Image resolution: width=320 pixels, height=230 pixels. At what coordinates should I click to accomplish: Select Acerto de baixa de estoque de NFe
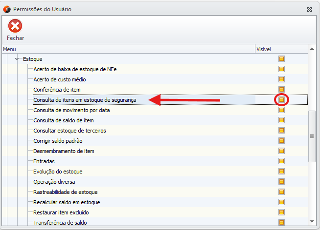tap(75, 69)
